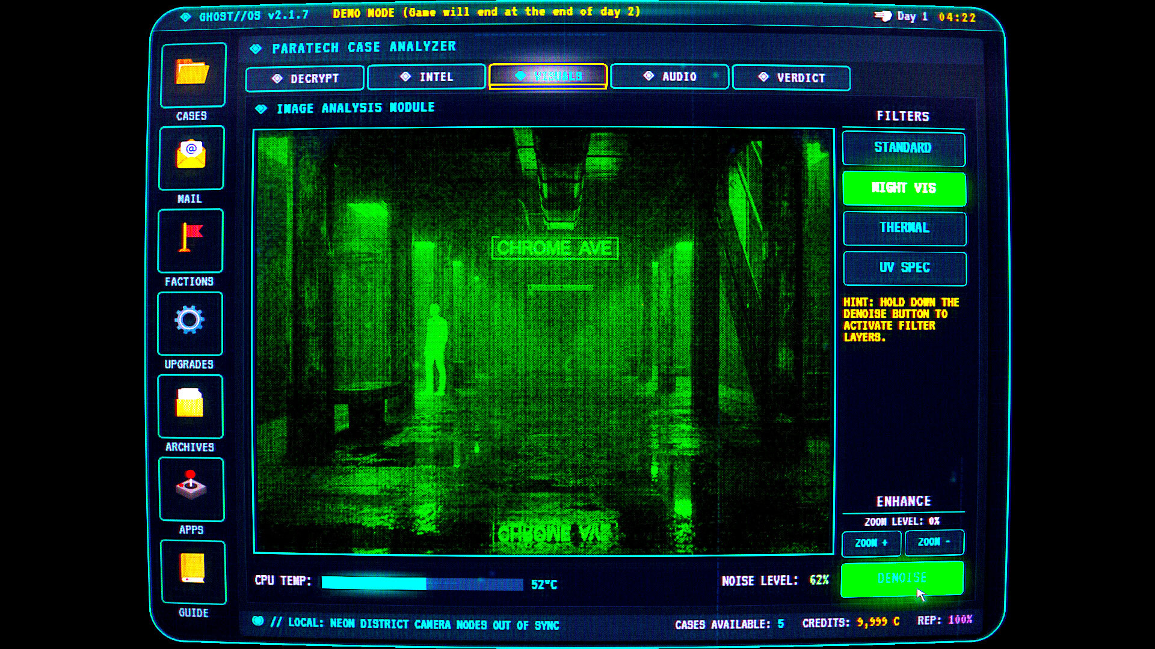Screen dimensions: 1155x649
Task: Click the CPU temperature progress bar
Action: [x=421, y=582]
